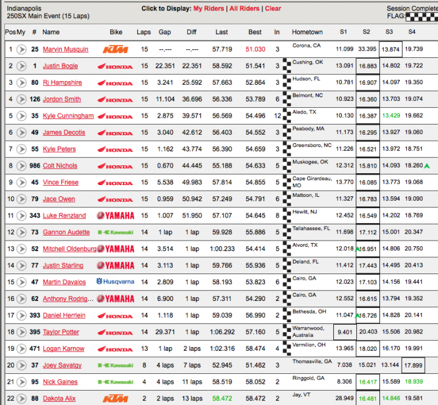The image size is (438, 405).
Task: Click arrow icon in Luke Renzland row
Action: [x=21, y=216]
